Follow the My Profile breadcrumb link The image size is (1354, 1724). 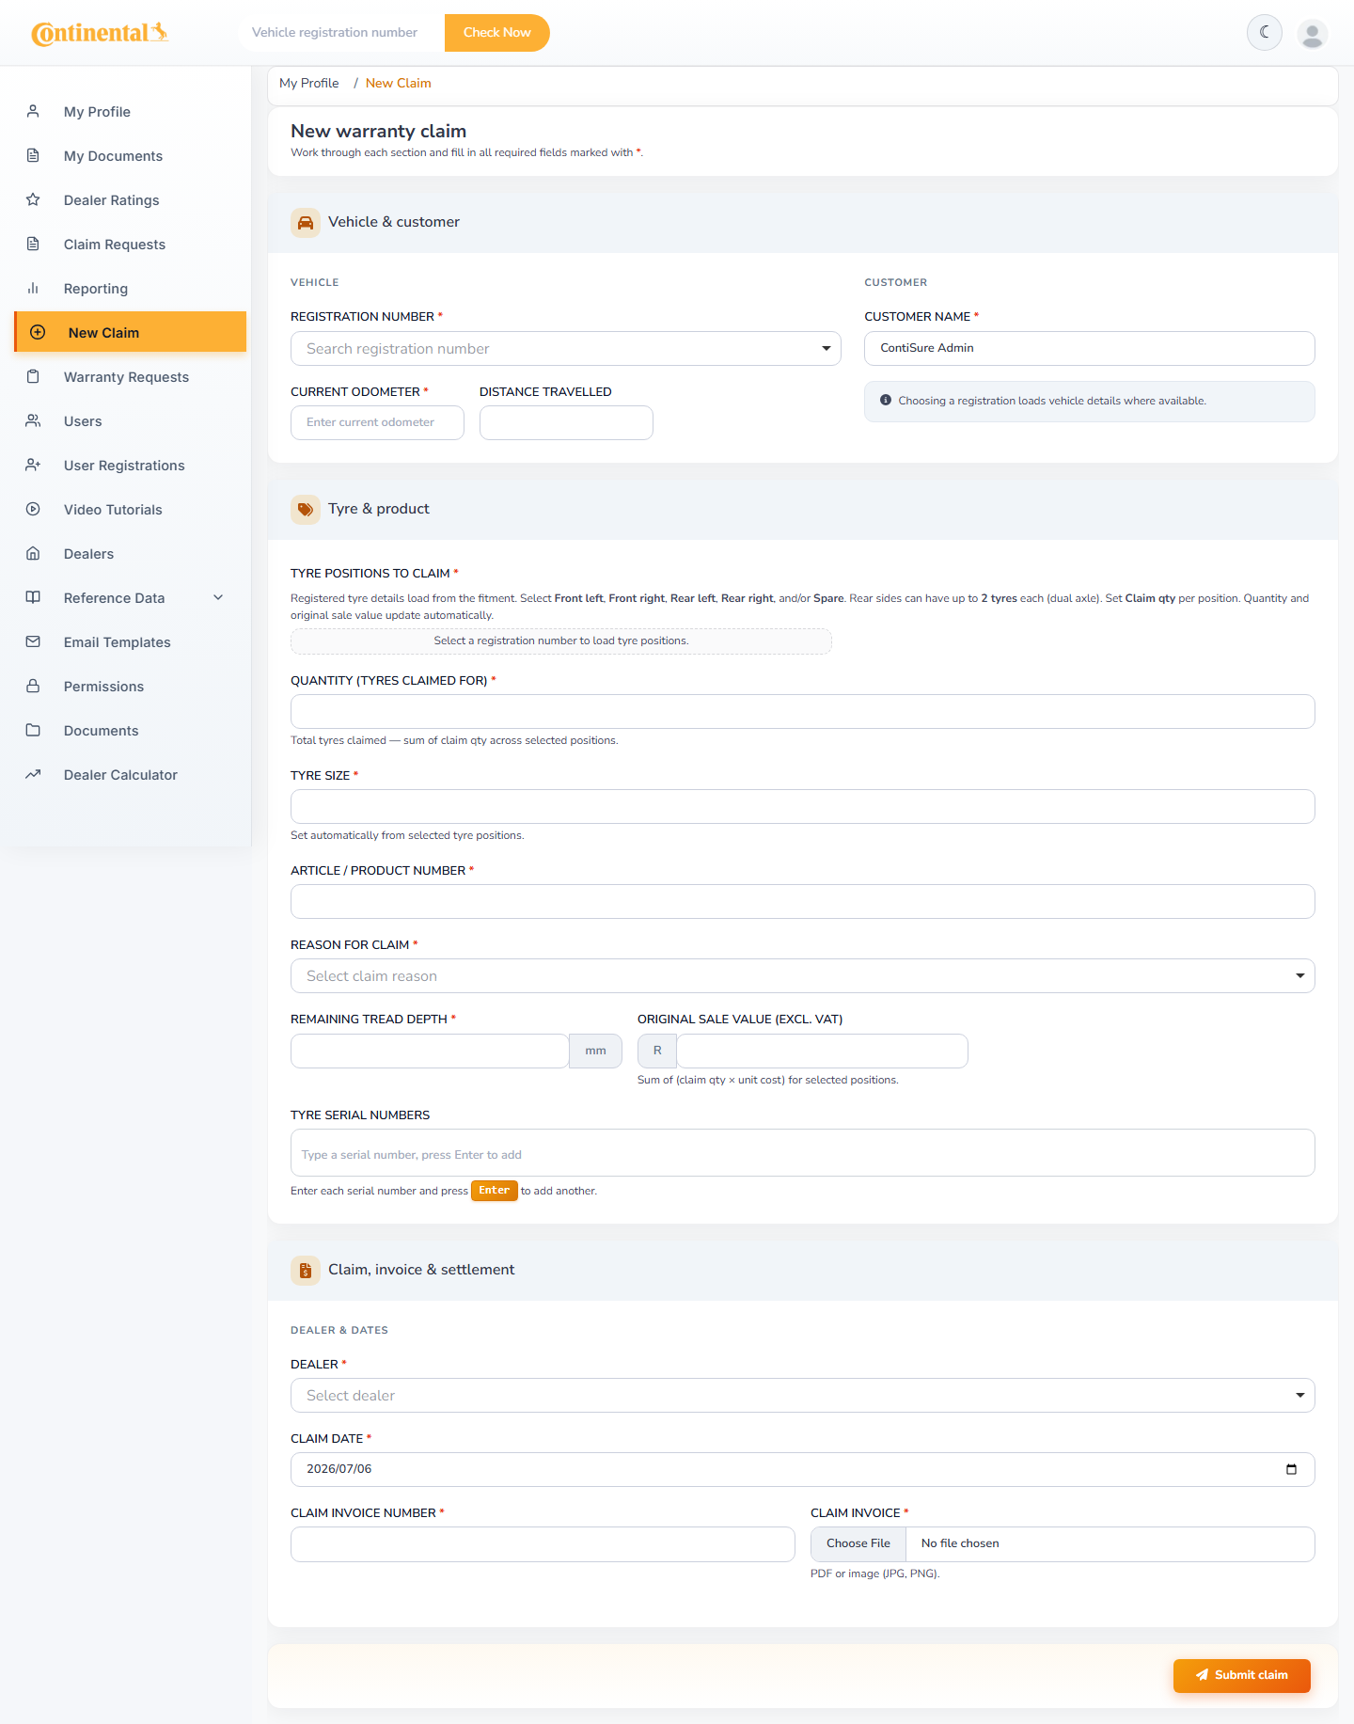pos(309,83)
